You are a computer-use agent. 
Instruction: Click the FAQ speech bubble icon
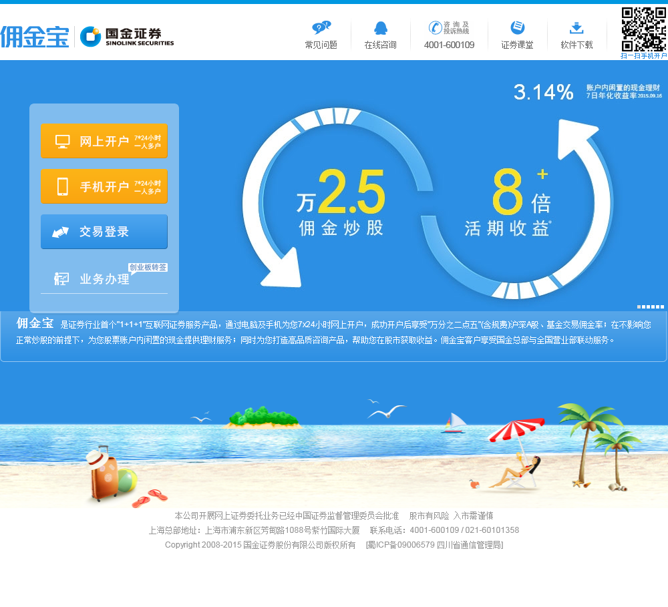[x=321, y=27]
